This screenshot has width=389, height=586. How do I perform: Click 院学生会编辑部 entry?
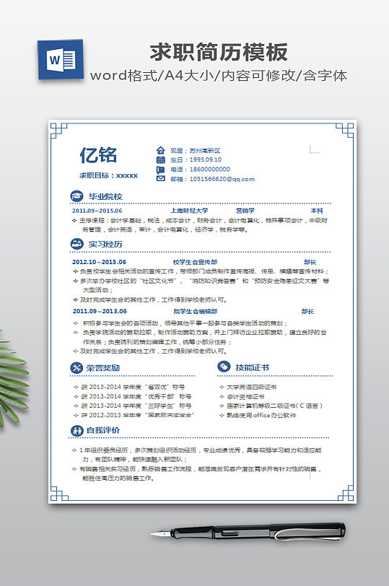coord(196,311)
